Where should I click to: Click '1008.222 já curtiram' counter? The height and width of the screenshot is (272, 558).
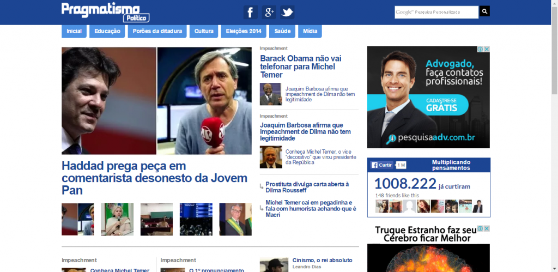point(422,184)
